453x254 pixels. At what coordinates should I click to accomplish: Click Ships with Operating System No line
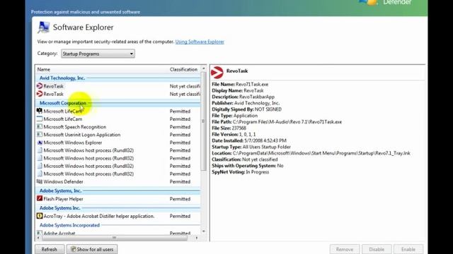pos(248,166)
